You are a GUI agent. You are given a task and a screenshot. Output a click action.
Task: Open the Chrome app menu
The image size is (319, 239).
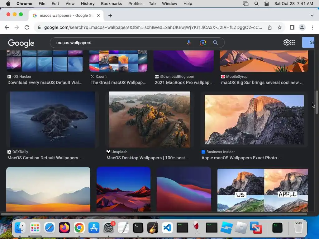click(24, 4)
